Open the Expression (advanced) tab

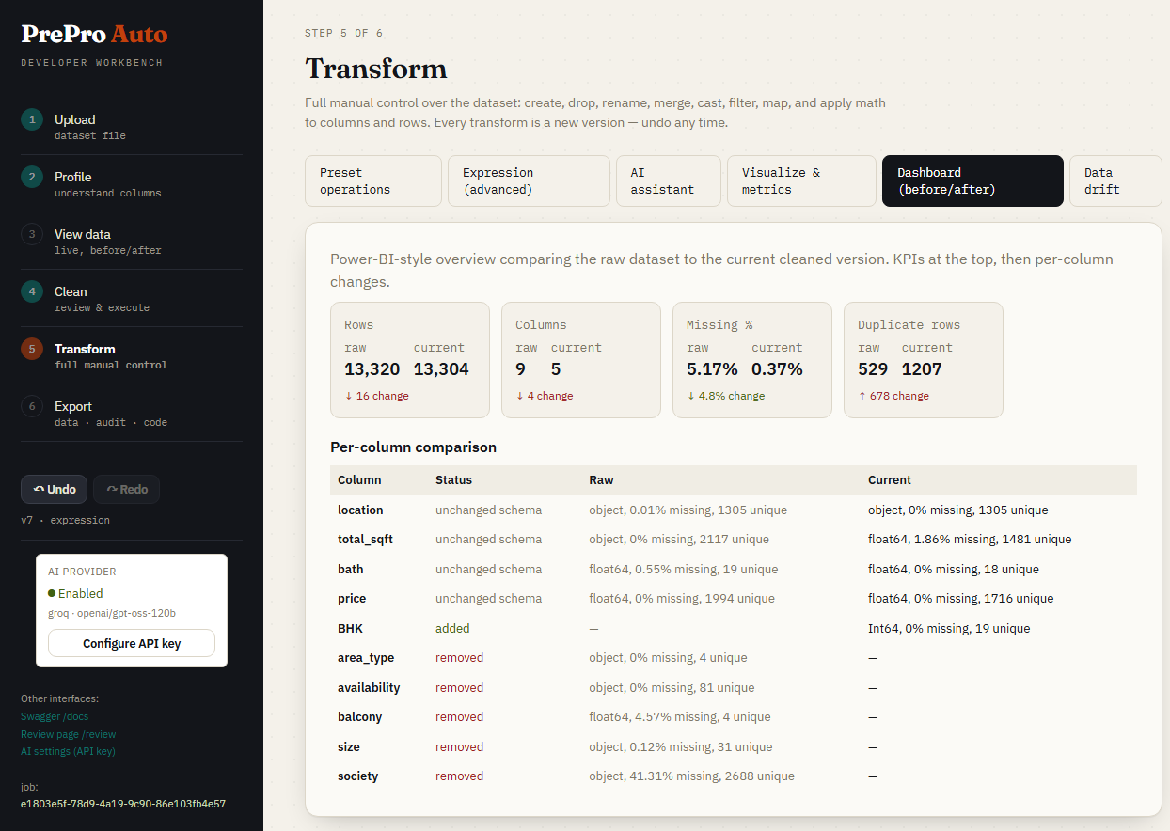529,180
